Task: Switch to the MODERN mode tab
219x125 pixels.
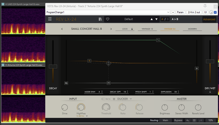Action: [192, 29]
